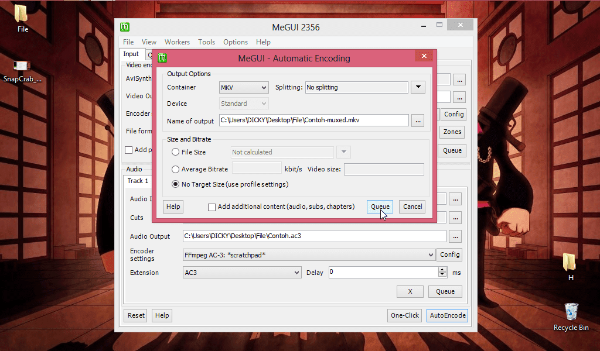This screenshot has width=600, height=351.
Task: Click the Splitting text field
Action: (x=357, y=88)
